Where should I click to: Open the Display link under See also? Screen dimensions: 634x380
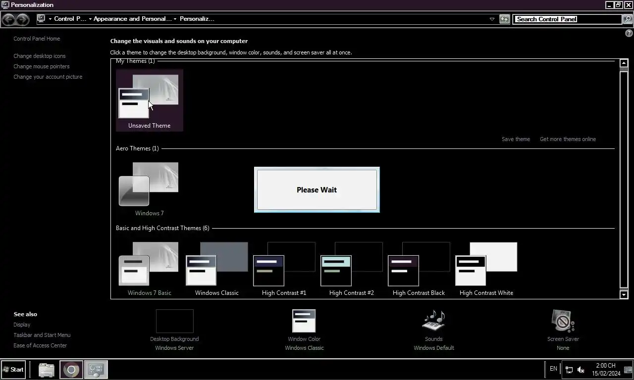(22, 325)
